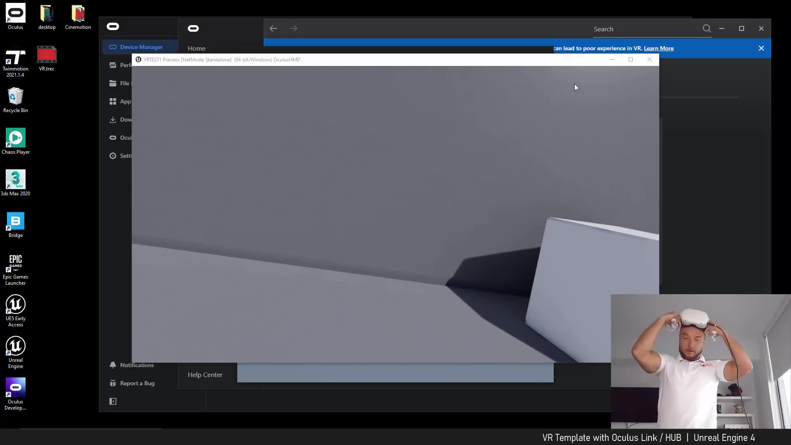Open the desktop folder icon
Screen dimensions: 791x445
47,16
